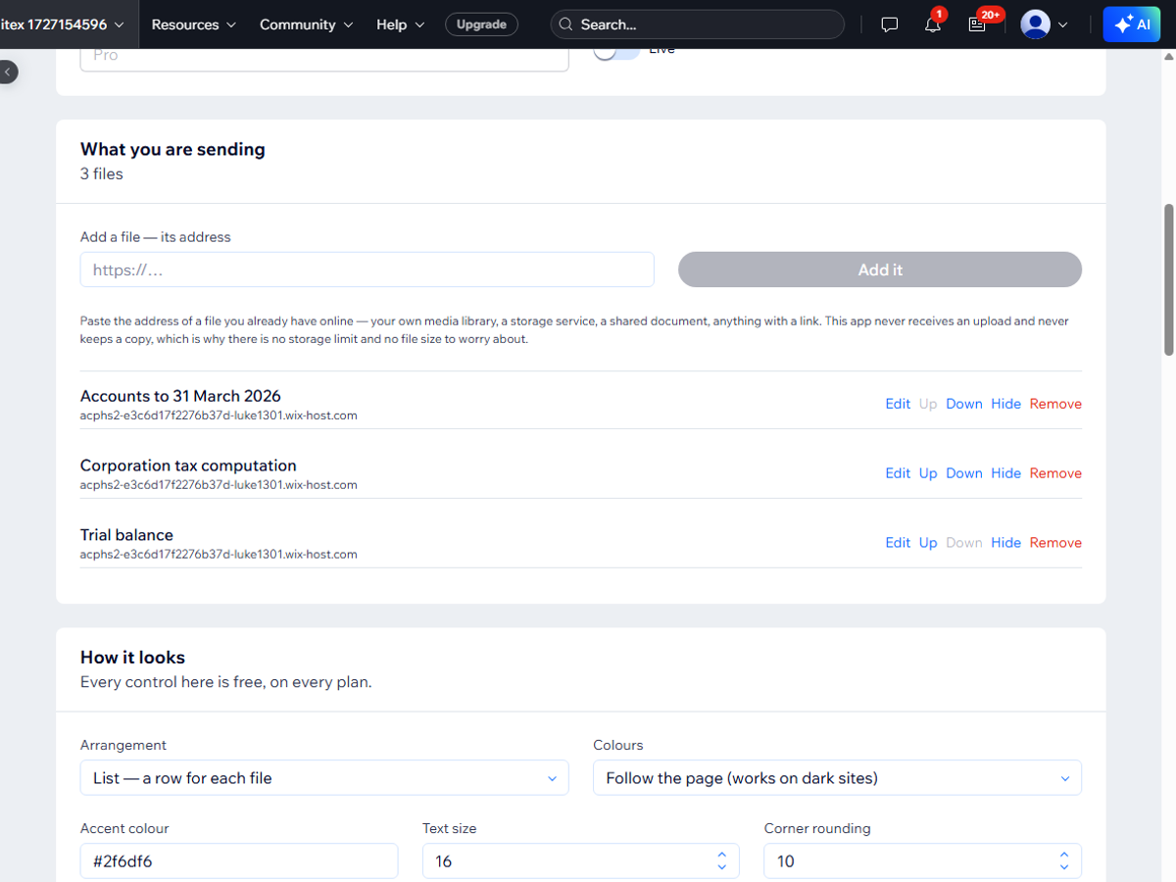Open the notifications bell
The width and height of the screenshot is (1176, 882).
[x=933, y=24]
